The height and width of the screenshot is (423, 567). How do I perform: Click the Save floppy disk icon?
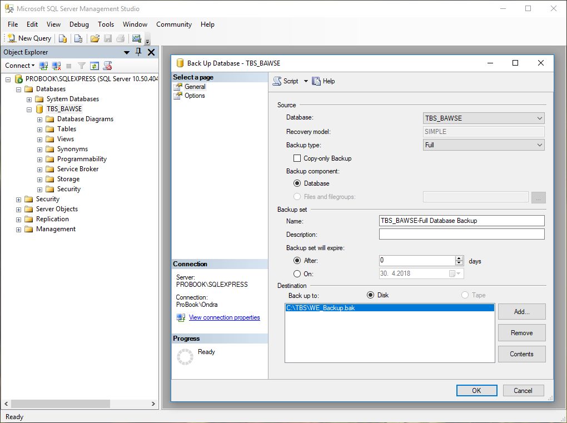[108, 38]
